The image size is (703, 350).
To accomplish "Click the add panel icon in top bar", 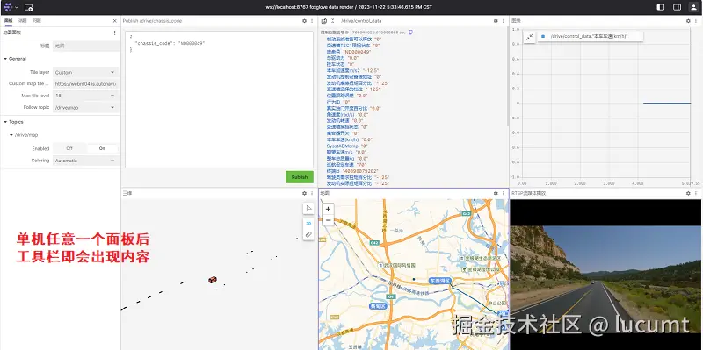I will point(28,7).
